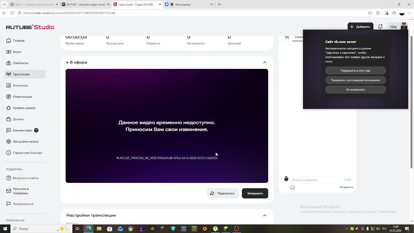Click the Уровень канала star icon
Viewport: 414px width, 233px height.
tap(9, 108)
